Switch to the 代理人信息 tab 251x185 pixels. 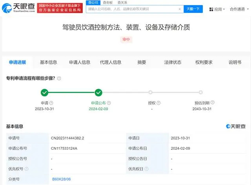tap(111, 62)
